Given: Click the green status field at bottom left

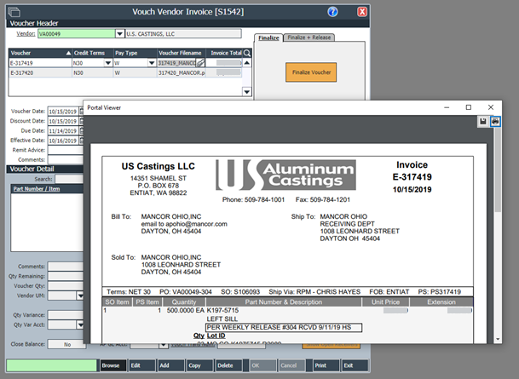Looking at the screenshot, I should pos(52,365).
